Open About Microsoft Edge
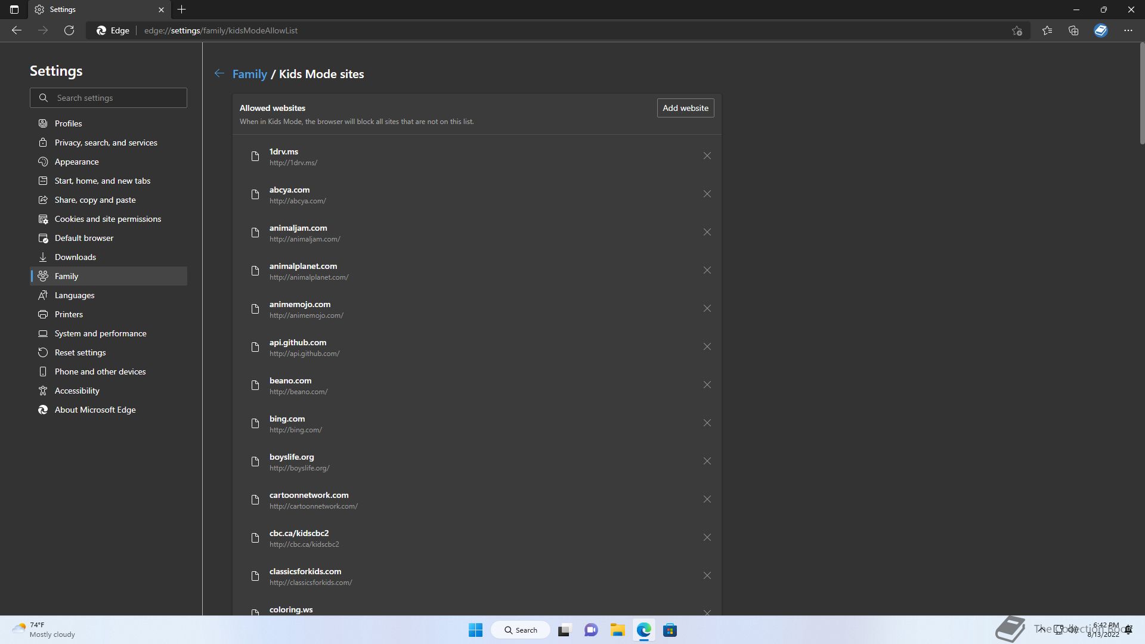The image size is (1145, 644). pyautogui.click(x=109, y=410)
